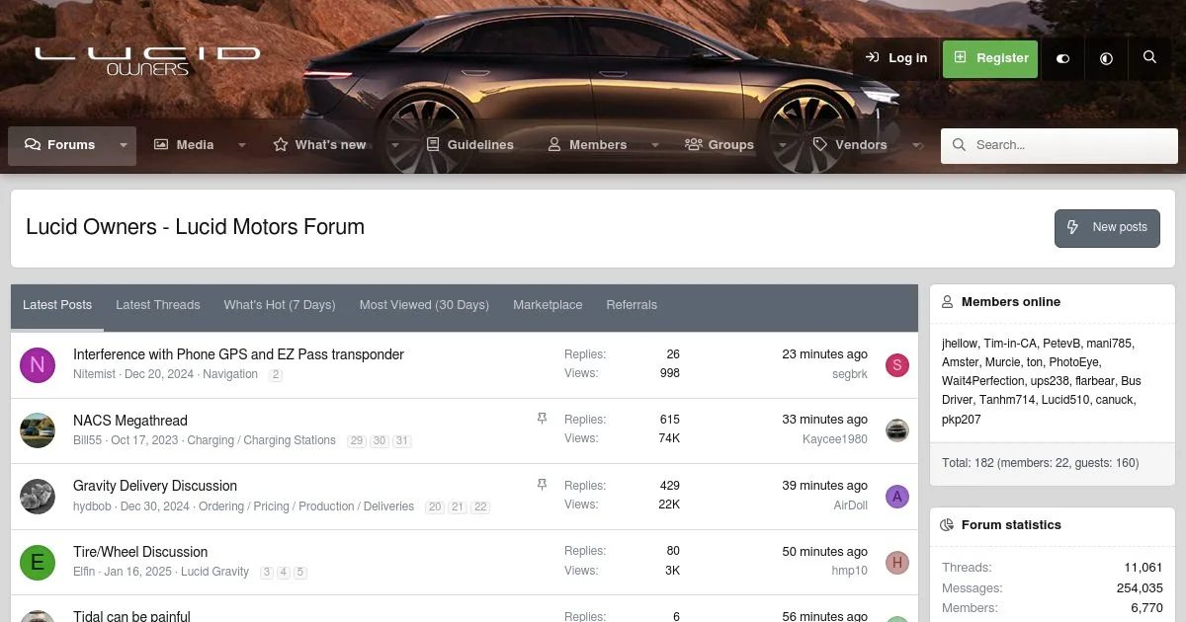Open the search magnifier icon in header
Screen dimensions: 1186x622
pyautogui.click(x=1149, y=58)
